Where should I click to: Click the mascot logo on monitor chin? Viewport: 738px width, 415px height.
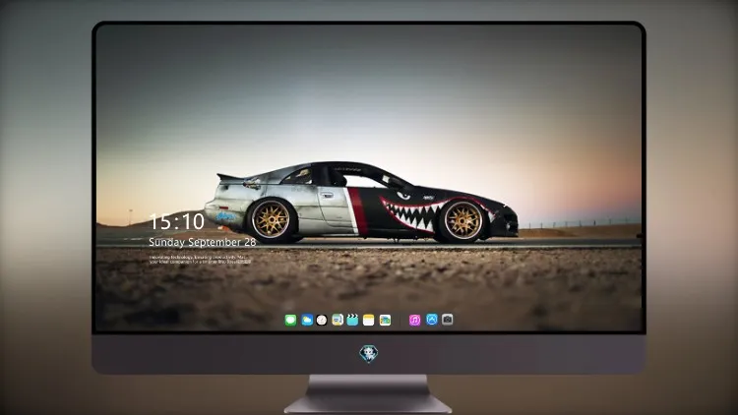click(x=369, y=354)
